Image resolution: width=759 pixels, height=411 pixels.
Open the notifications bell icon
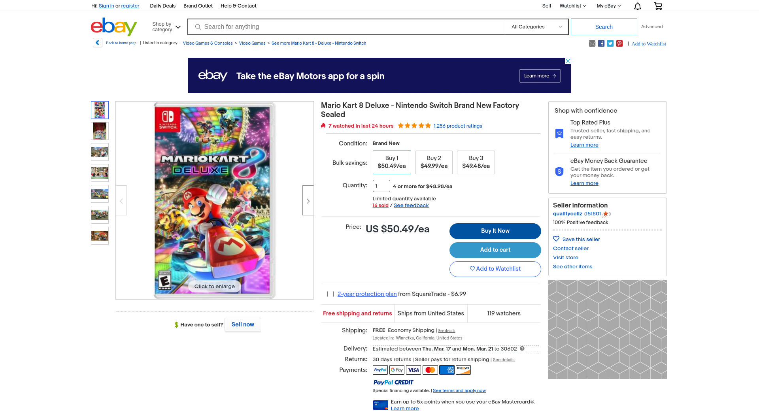[637, 6]
